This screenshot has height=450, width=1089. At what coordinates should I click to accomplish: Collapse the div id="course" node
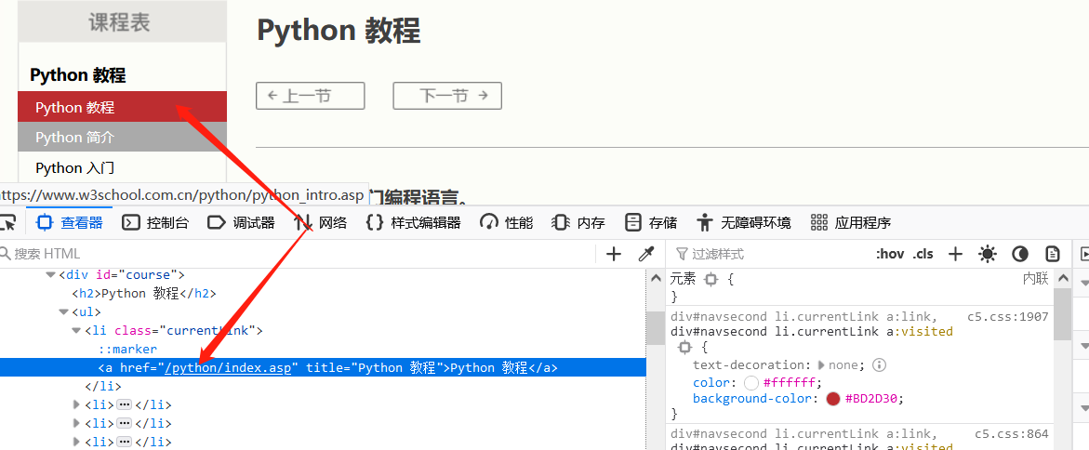coord(50,275)
